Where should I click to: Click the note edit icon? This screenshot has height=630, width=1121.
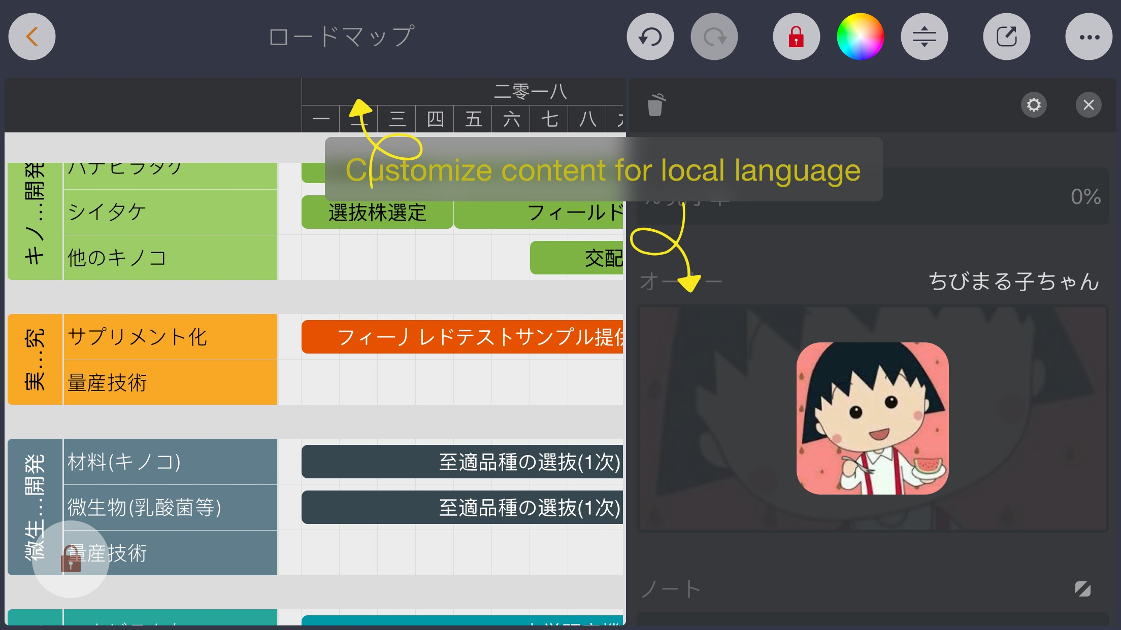coord(1082,589)
